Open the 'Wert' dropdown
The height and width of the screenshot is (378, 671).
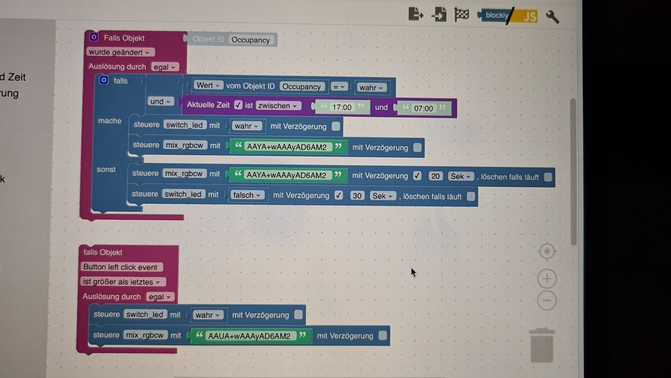click(x=208, y=86)
